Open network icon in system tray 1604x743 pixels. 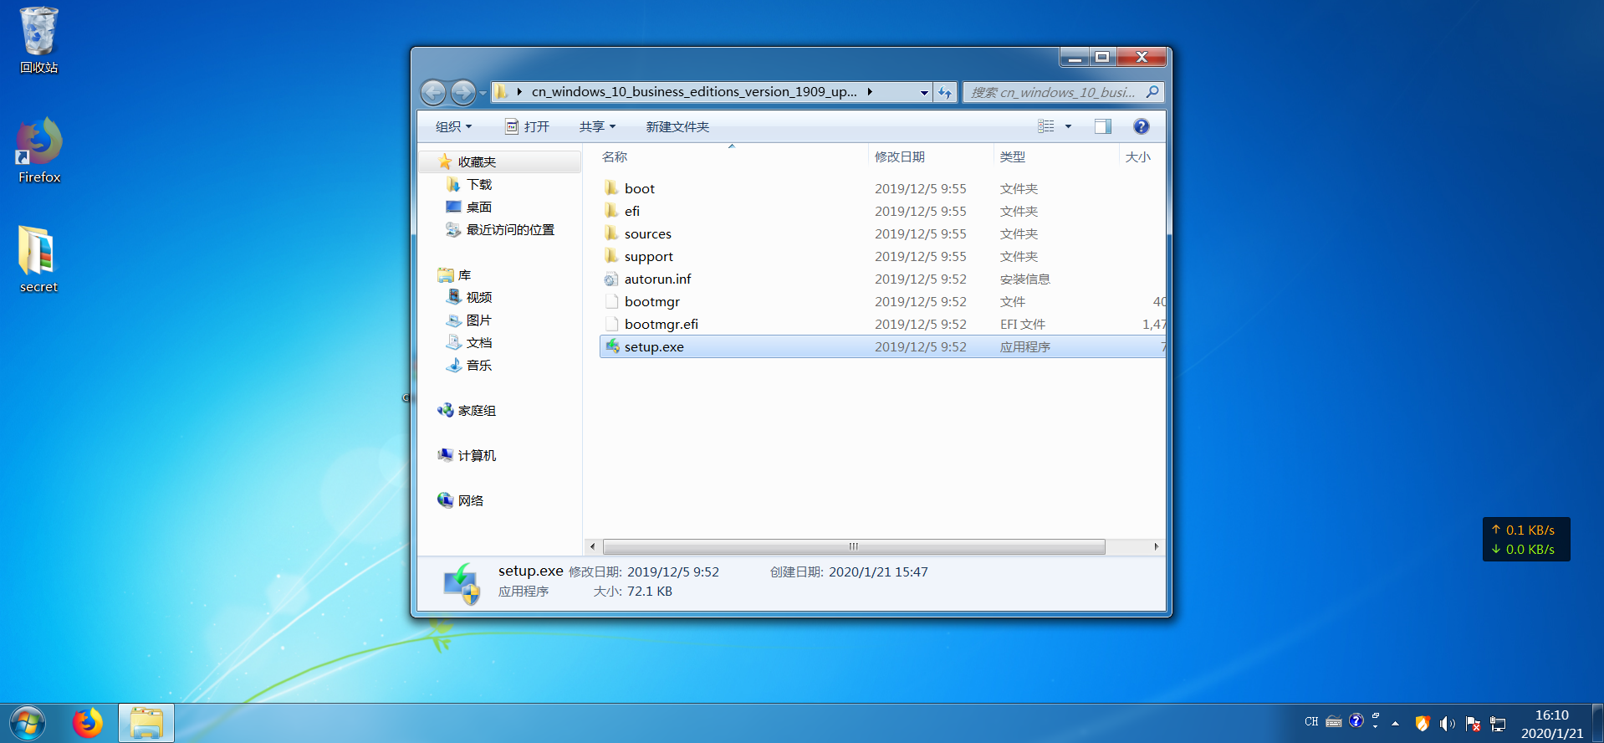(1498, 724)
